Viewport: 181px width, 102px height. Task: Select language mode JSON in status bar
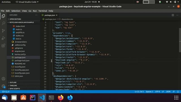coord(168,92)
